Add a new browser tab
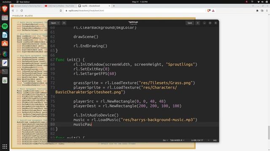The image size is (270, 151). pos(114,6)
